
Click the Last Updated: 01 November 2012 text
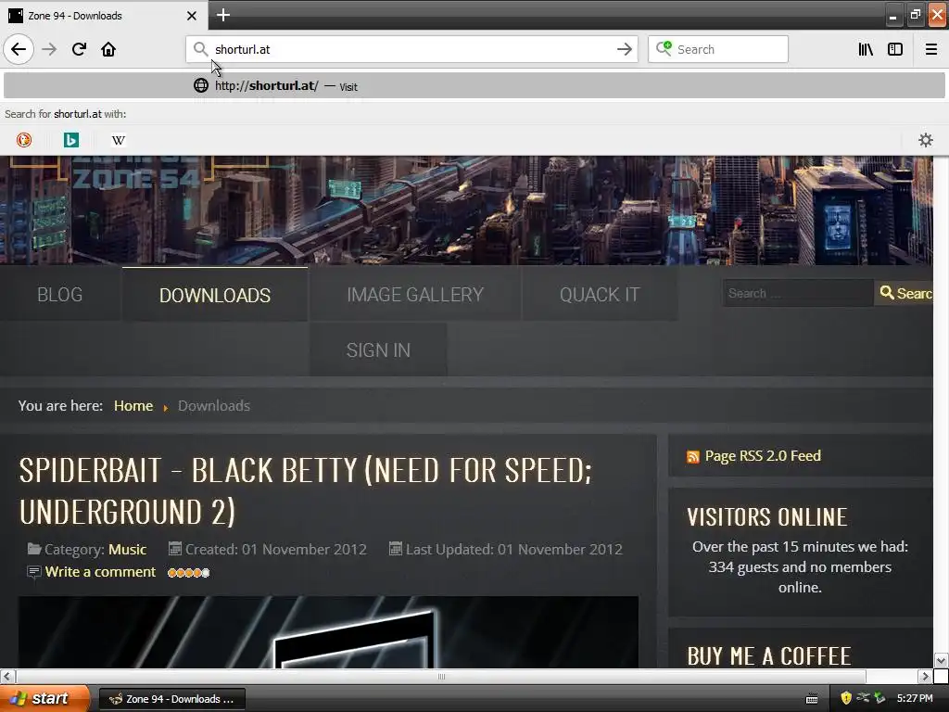[513, 549]
